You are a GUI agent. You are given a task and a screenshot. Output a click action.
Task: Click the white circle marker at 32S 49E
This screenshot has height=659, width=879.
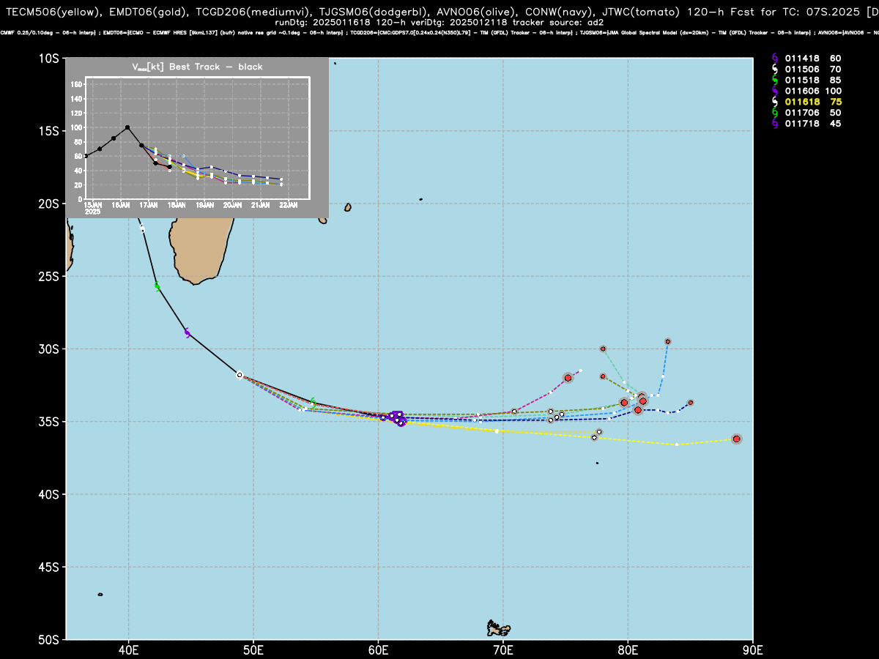pyautogui.click(x=240, y=375)
